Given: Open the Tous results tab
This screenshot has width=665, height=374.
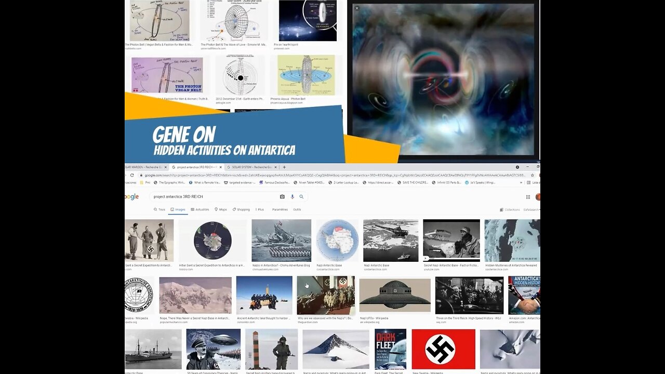Looking at the screenshot, I should coord(159,210).
